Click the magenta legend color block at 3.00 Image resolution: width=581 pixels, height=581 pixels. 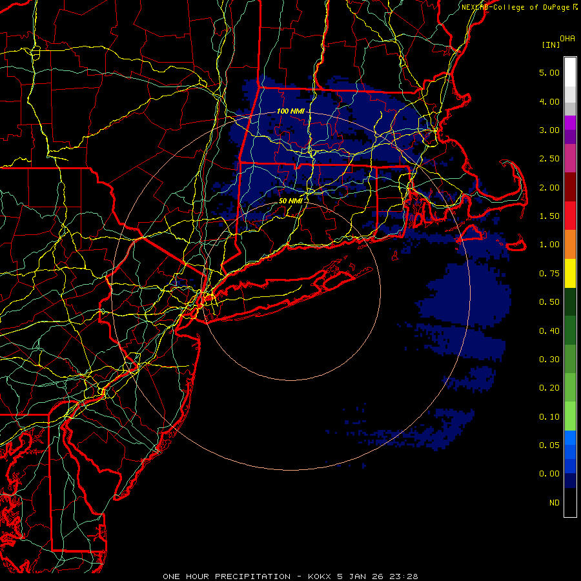tap(570, 123)
